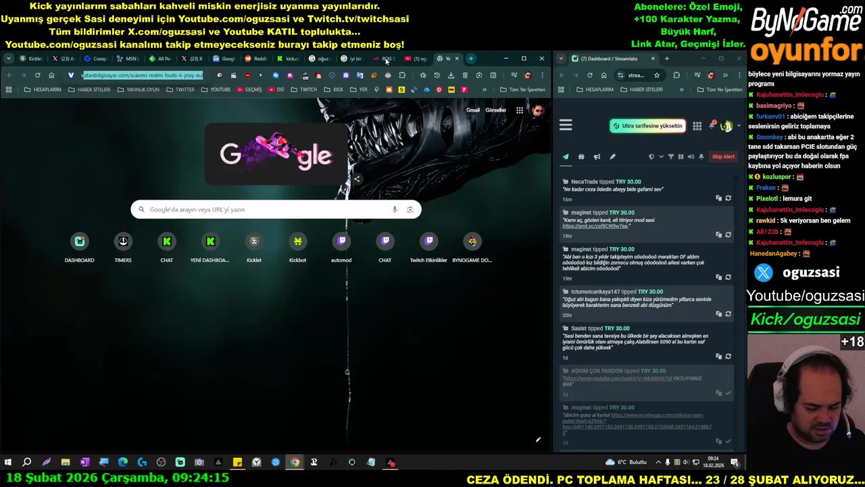Click the voice search microphone icon
Image resolution: width=865 pixels, height=487 pixels.
click(x=395, y=210)
